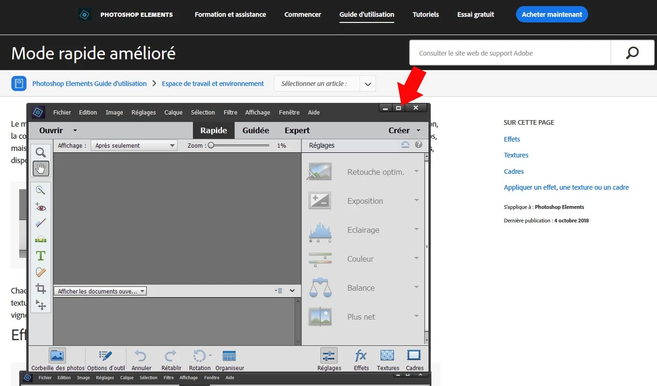The height and width of the screenshot is (386, 657).
Task: Open the Calque menu
Action: pyautogui.click(x=173, y=112)
